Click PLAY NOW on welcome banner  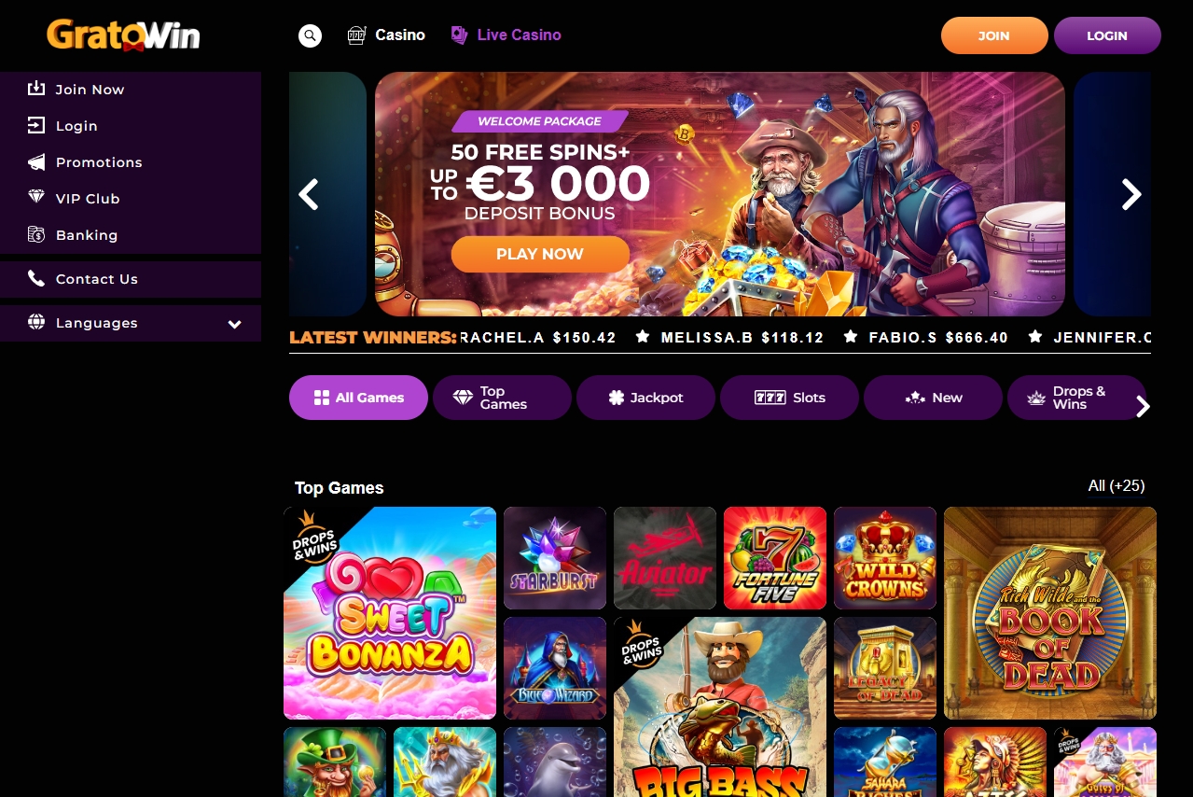pos(540,254)
